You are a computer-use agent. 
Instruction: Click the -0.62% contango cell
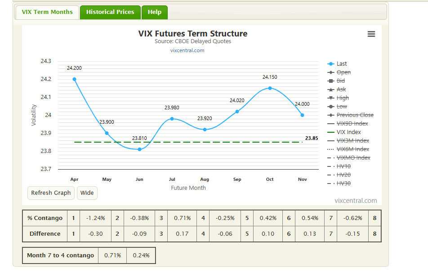[352, 218]
